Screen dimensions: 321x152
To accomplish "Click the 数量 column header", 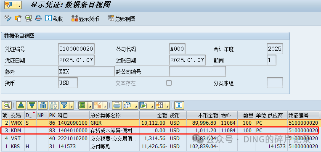I will point(246,115).
